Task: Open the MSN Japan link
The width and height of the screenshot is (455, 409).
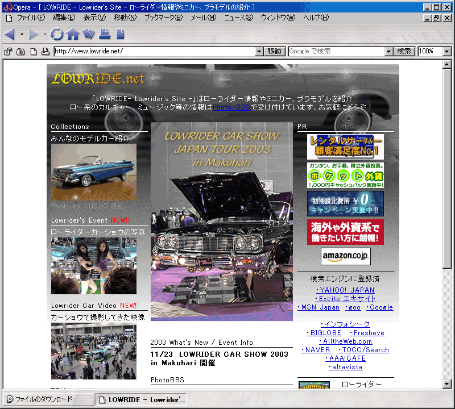Action: 318,307
